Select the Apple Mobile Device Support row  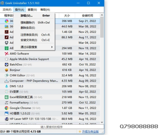click(50, 59)
